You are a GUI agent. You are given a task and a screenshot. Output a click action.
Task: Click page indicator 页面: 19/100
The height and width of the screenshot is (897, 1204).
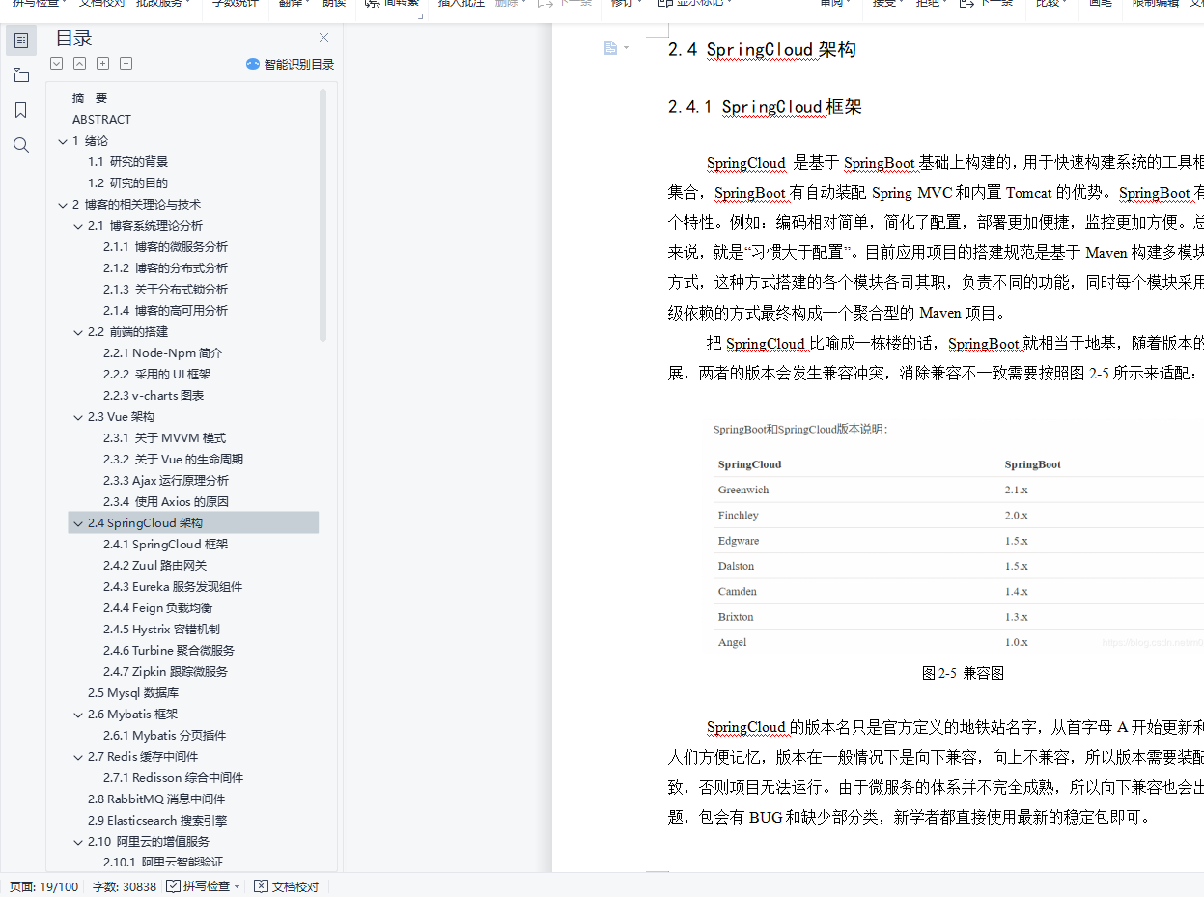pyautogui.click(x=43, y=886)
